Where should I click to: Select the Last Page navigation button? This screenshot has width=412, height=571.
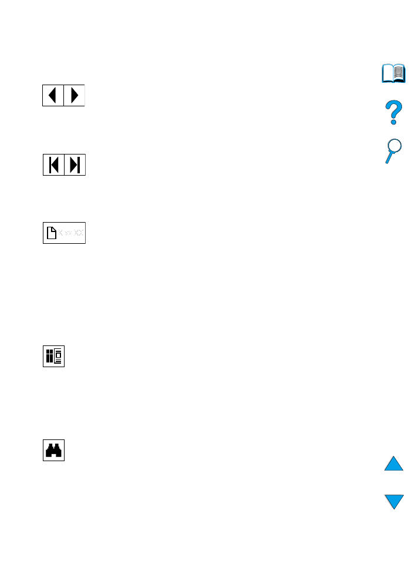[x=75, y=164]
